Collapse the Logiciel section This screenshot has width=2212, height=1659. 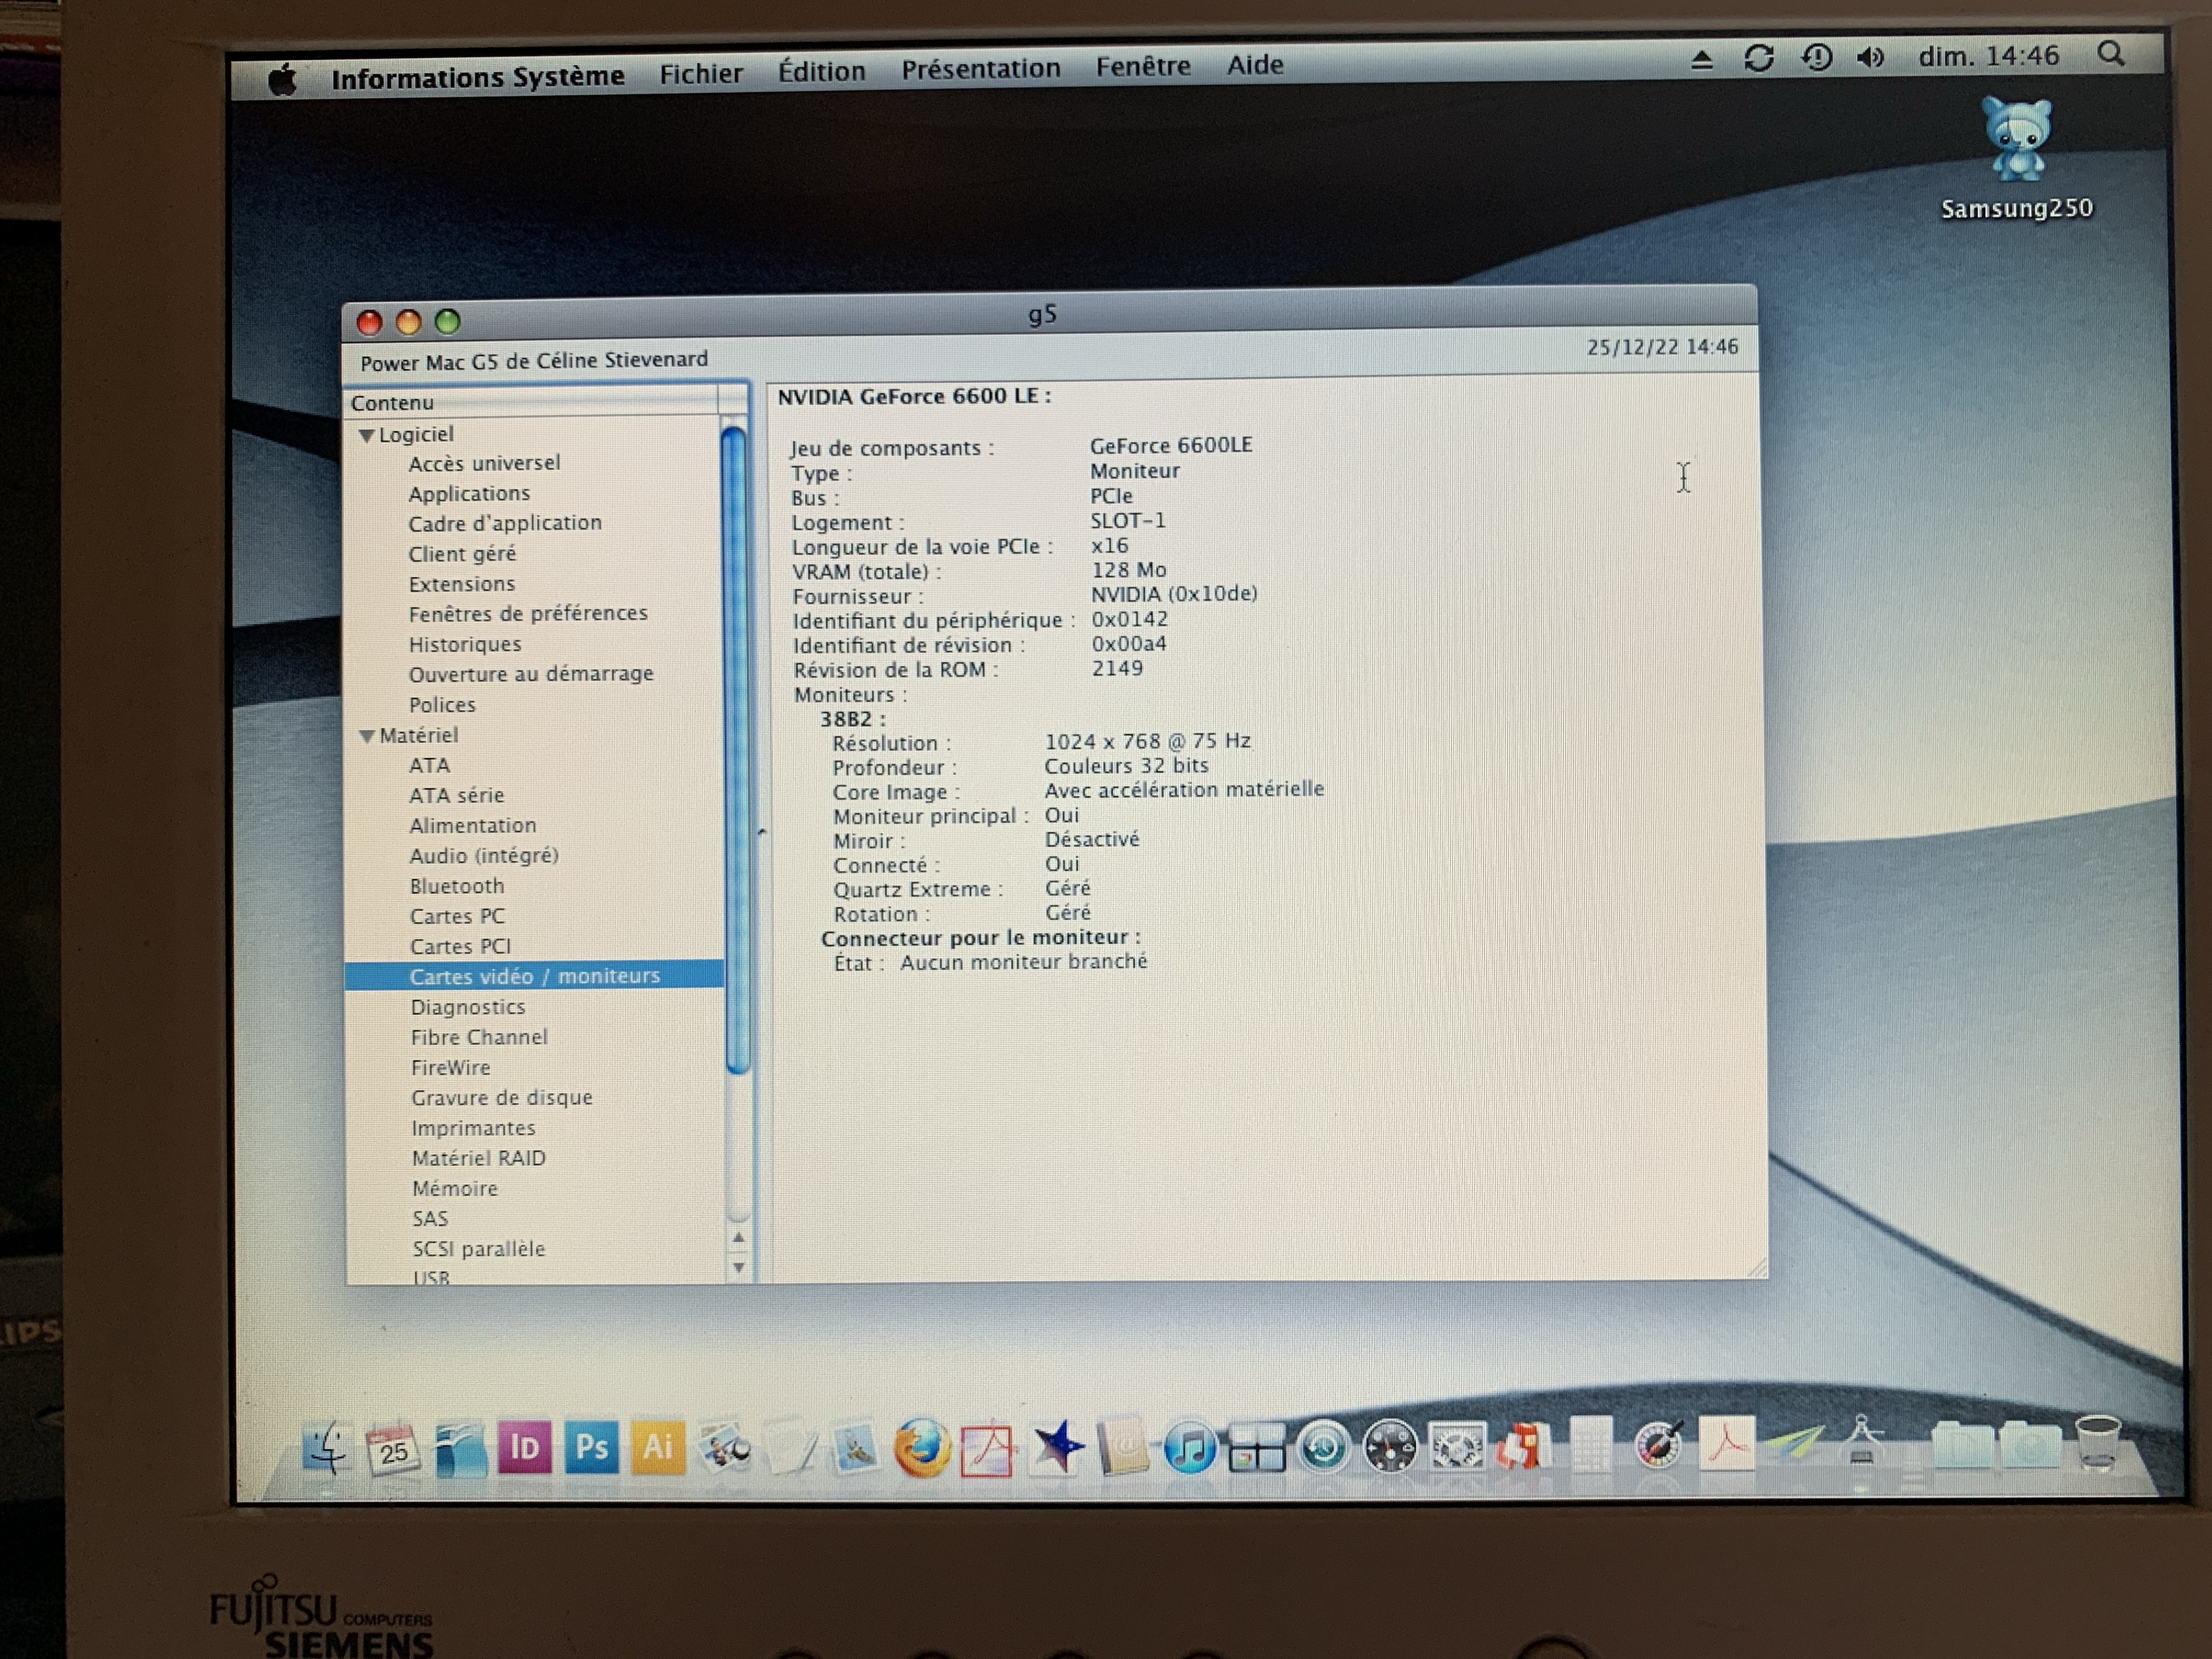[366, 436]
